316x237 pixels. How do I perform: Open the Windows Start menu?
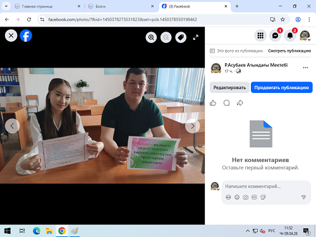[x=8, y=231]
